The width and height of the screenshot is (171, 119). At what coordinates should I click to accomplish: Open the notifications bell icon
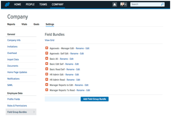(114, 4)
